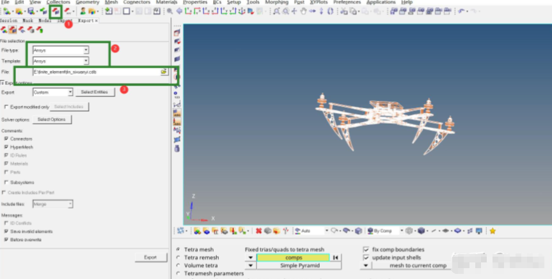Click the yellow star favorites icon
The height and width of the screenshot is (279, 552).
[x=493, y=230]
